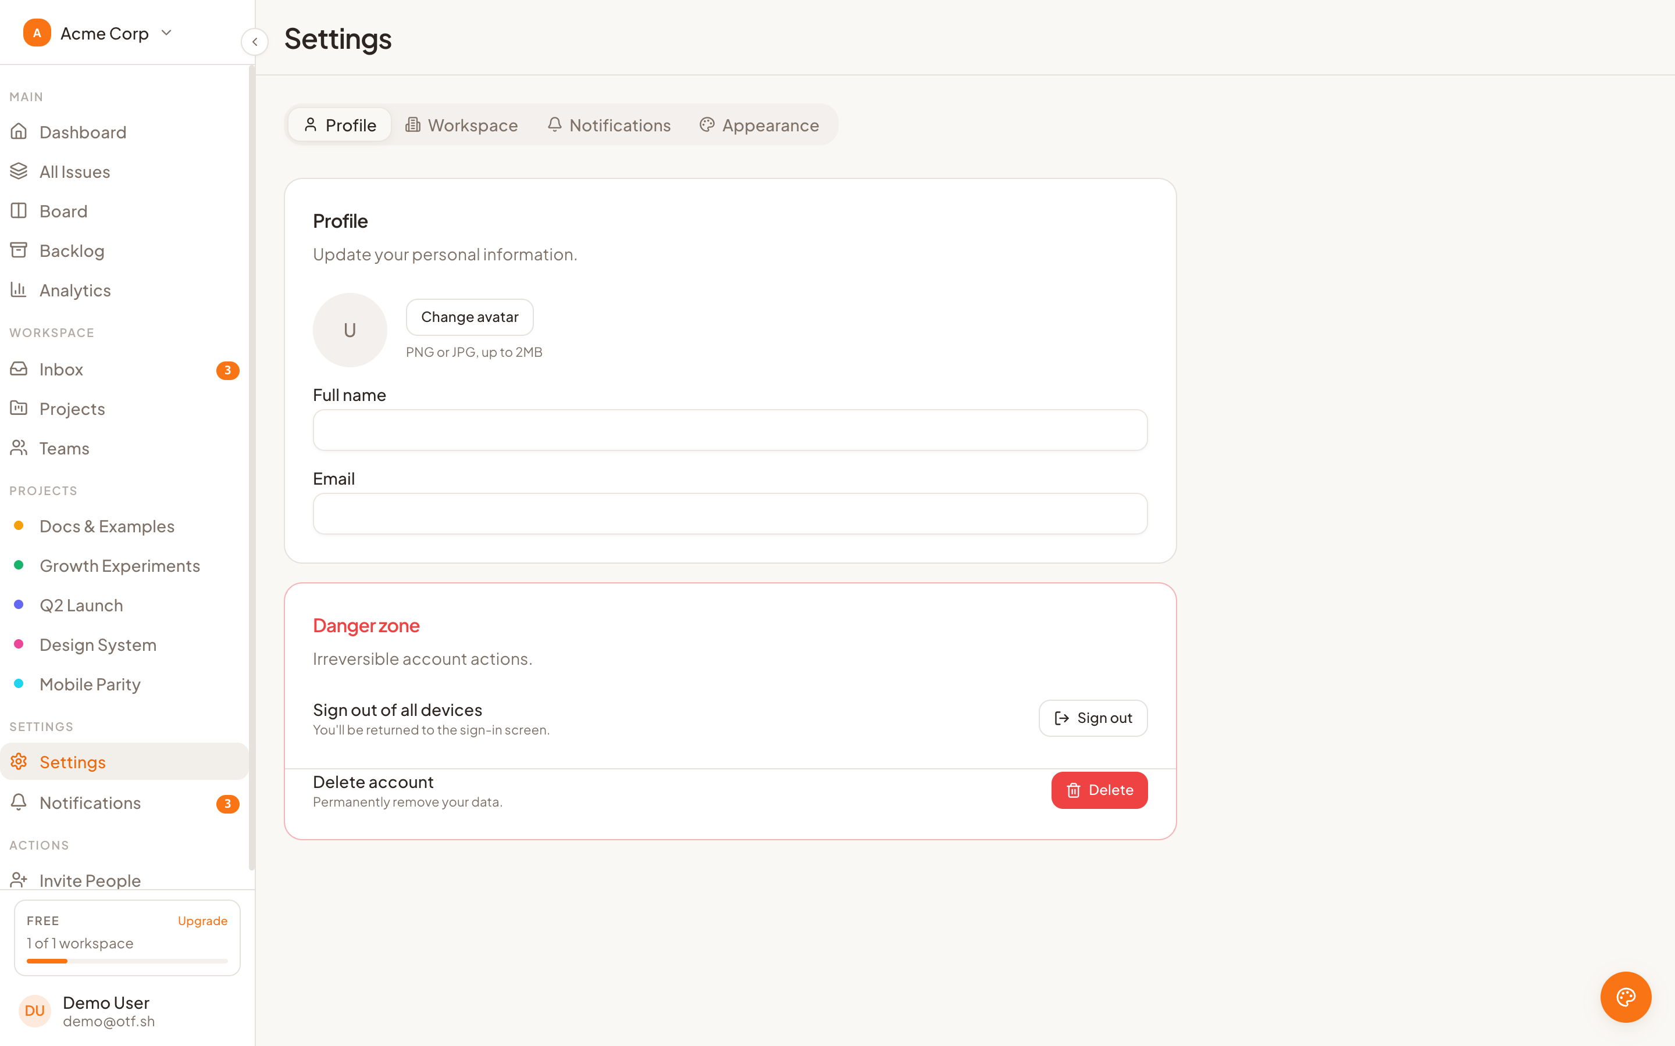This screenshot has height=1046, width=1675.
Task: Click the palette icon on Appearance tab
Action: (x=707, y=124)
